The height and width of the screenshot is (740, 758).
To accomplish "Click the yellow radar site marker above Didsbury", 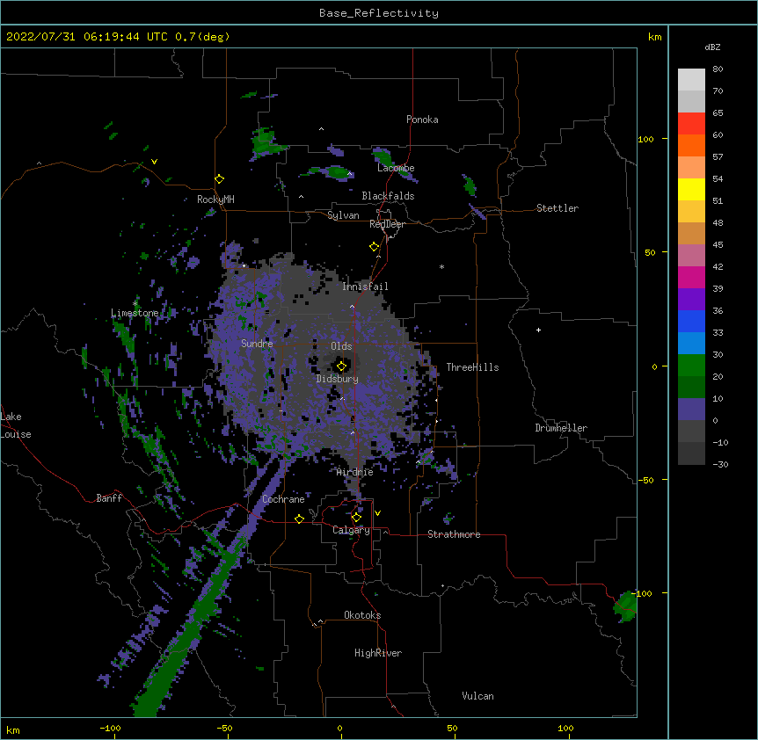I will tap(341, 366).
